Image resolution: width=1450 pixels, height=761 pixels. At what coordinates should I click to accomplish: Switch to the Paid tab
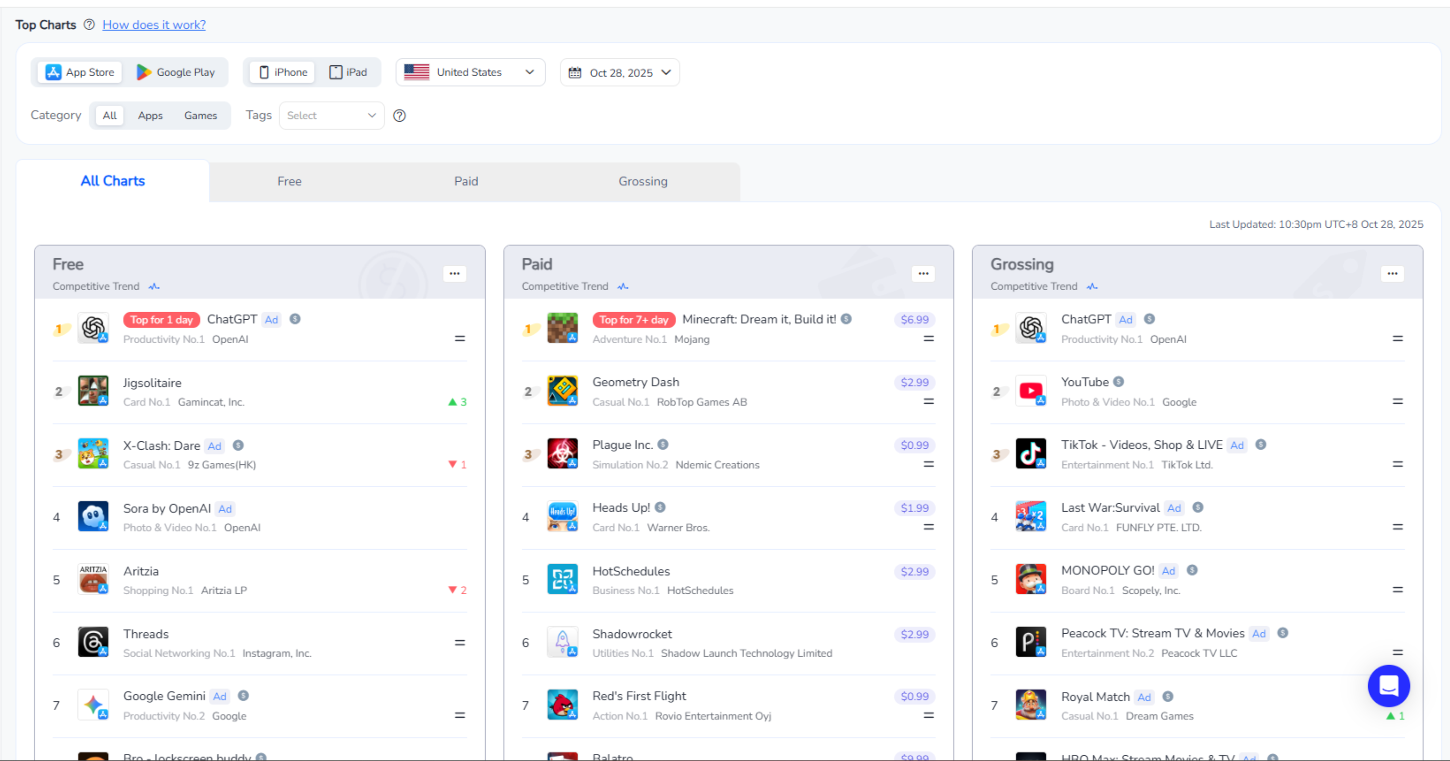point(465,181)
